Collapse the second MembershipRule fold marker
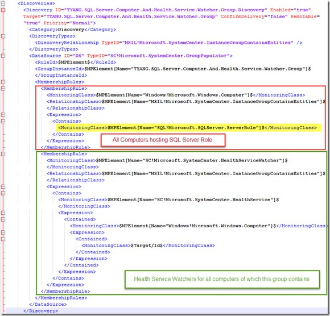 point(3,154)
